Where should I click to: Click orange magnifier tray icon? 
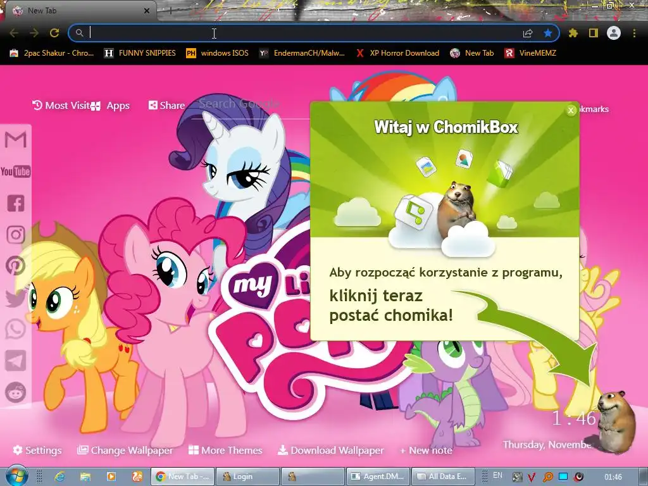pyautogui.click(x=547, y=477)
